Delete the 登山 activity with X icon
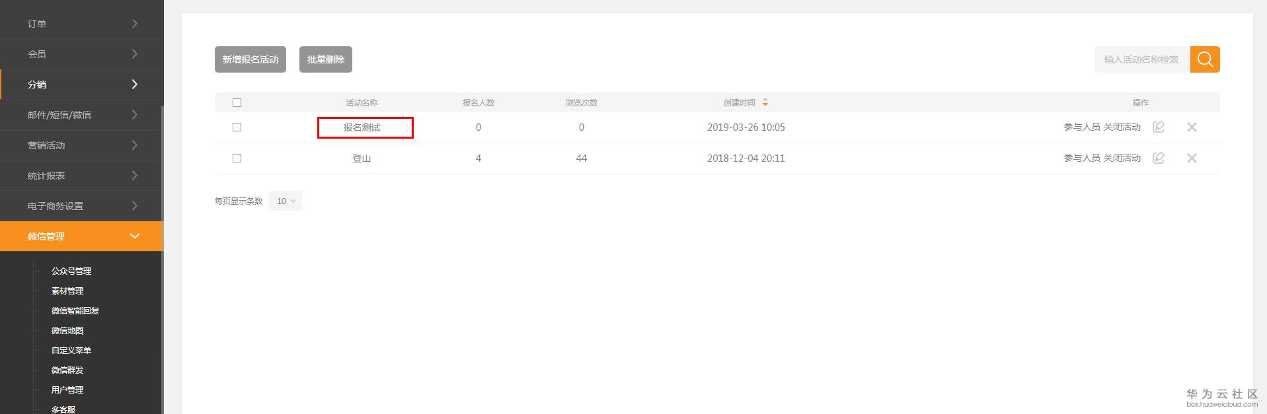This screenshot has width=1267, height=414. [1192, 158]
